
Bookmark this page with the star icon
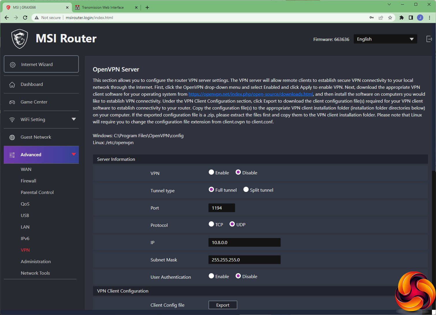(390, 18)
